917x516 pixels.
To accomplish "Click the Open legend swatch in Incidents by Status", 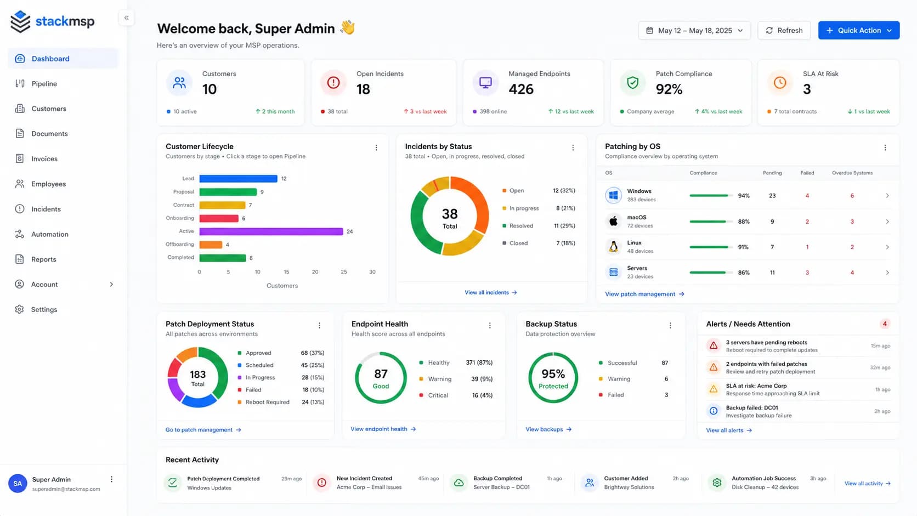I will [x=504, y=191].
